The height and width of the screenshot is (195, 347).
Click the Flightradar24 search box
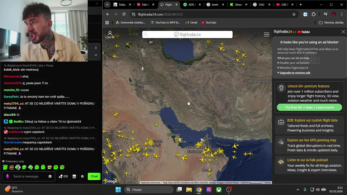tap(187, 34)
